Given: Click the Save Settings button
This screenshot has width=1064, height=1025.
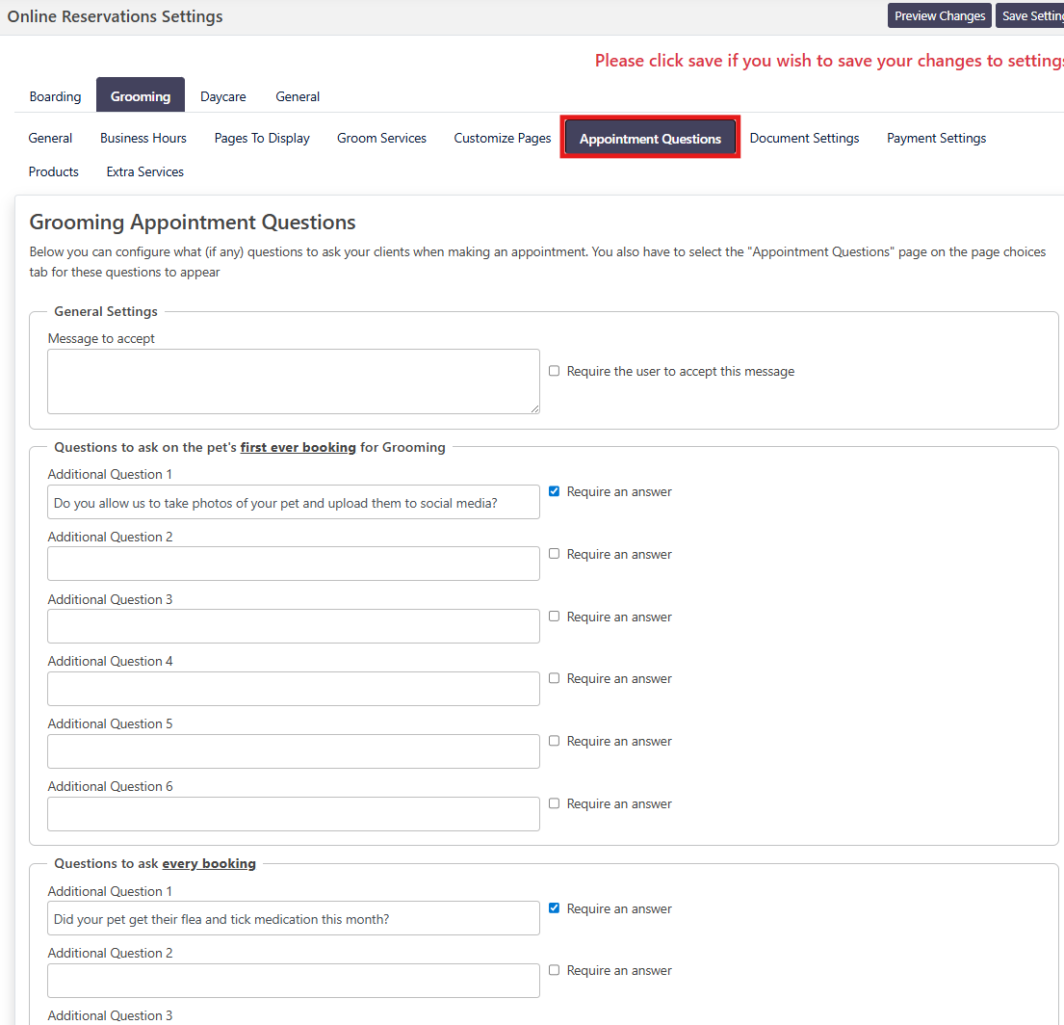Looking at the screenshot, I should click(x=1030, y=16).
